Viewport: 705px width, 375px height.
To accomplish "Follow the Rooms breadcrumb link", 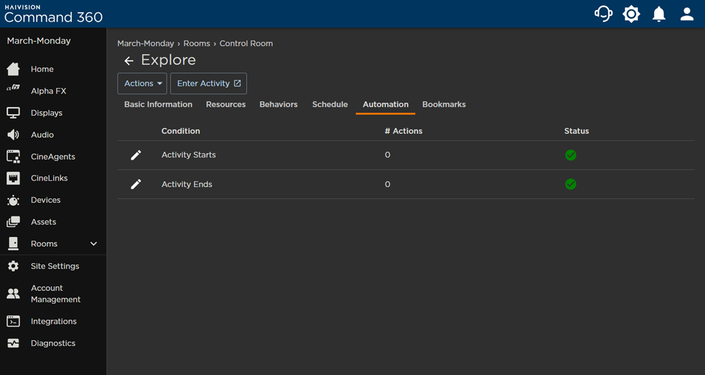I will coord(197,44).
